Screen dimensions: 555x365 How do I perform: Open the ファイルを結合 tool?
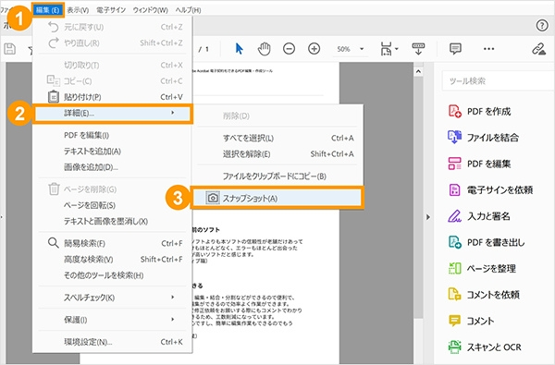coord(484,138)
